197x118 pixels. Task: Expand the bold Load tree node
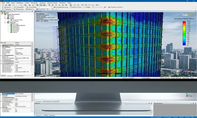5,18
